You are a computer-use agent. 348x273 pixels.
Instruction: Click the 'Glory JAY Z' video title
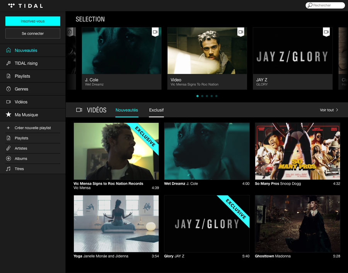pyautogui.click(x=174, y=256)
